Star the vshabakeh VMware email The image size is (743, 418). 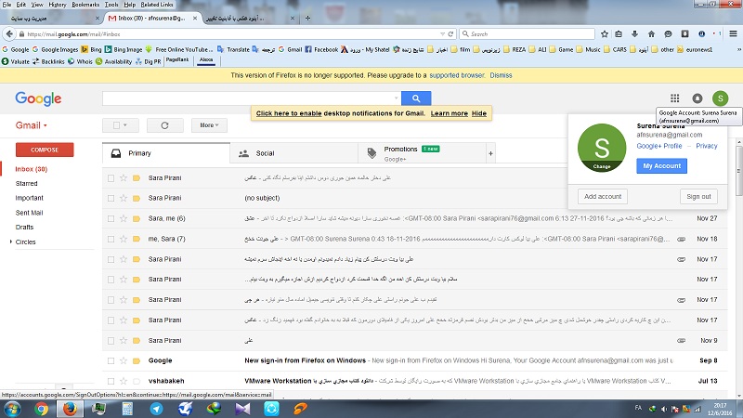(124, 381)
